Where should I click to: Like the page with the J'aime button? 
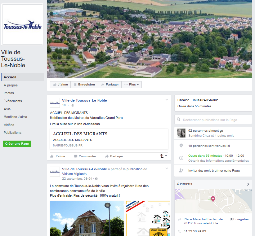click(60, 85)
